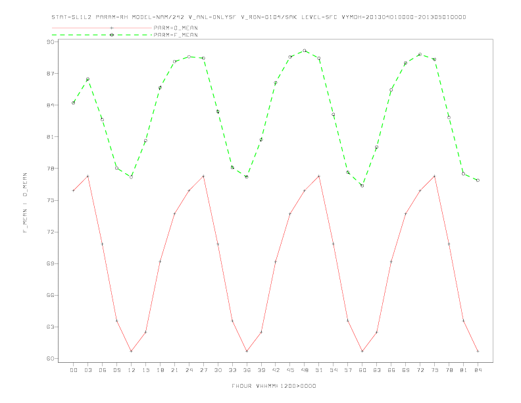The width and height of the screenshot is (521, 403).
Task: Click red O_MEAN plus marker at hour 12
Action: [132, 351]
